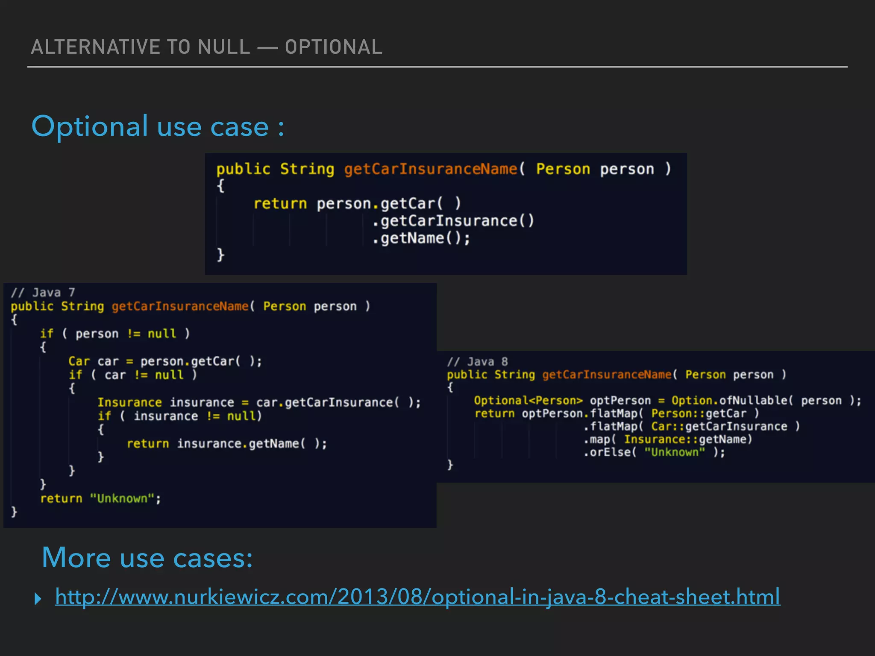
Task: Click 'return "Unknown";' in the Java 7 snippet
Action: pos(100,498)
